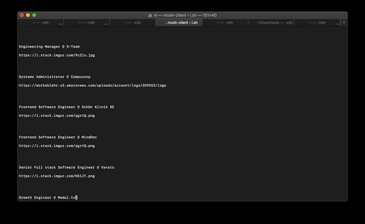
Task: Minimize the terminal with yellow button
Action: 28,15
